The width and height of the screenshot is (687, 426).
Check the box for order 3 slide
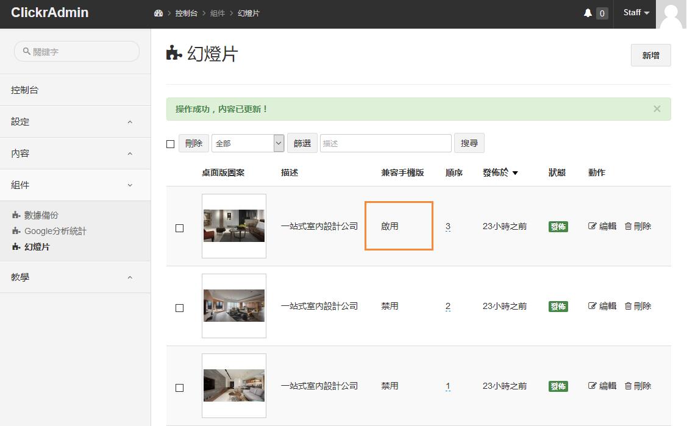coord(180,228)
